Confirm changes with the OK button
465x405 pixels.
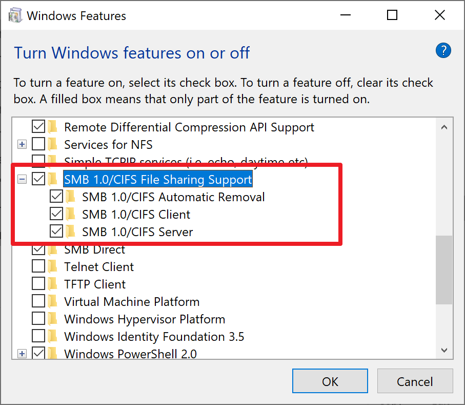tap(330, 381)
